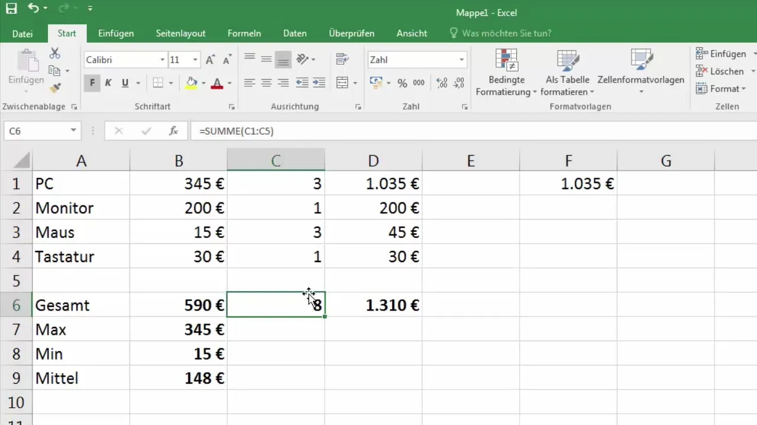Open the insert function fx dialog
This screenshot has width=757, height=425.
173,131
